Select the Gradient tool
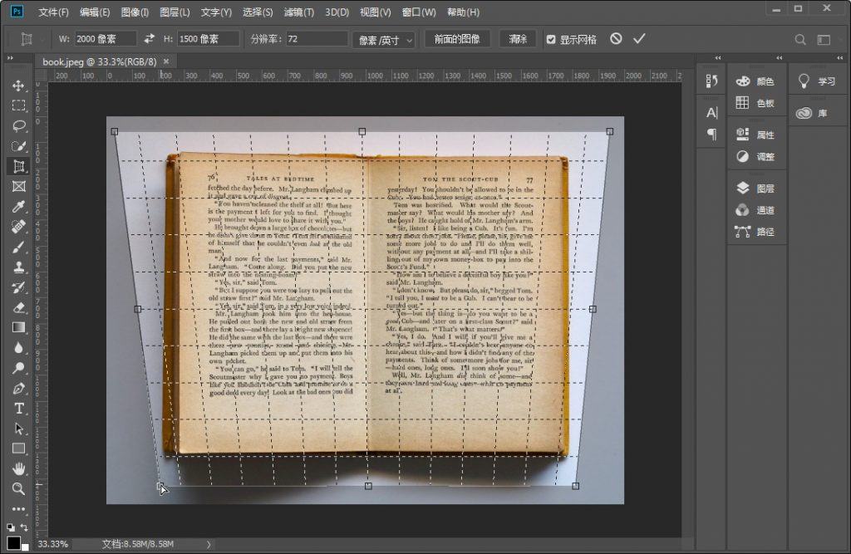851x554 pixels. click(18, 328)
